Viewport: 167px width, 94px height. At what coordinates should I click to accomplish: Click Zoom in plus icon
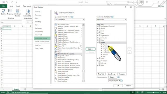click(x=160, y=92)
